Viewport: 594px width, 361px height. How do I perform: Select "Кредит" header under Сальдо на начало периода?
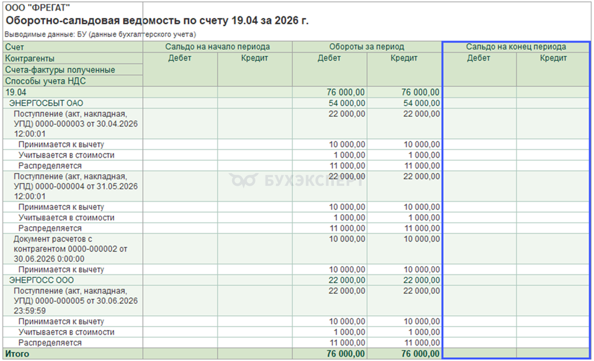coord(255,58)
